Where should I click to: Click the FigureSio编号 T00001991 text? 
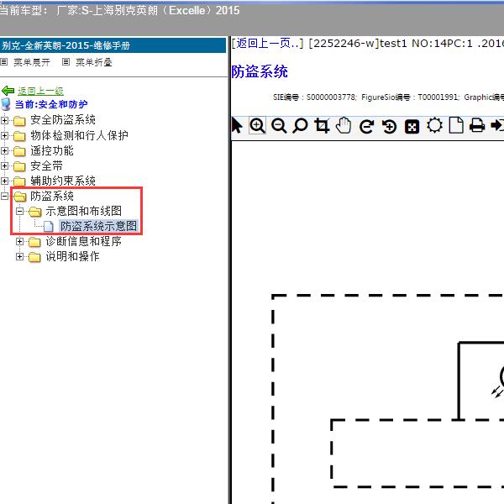pyautogui.click(x=411, y=97)
